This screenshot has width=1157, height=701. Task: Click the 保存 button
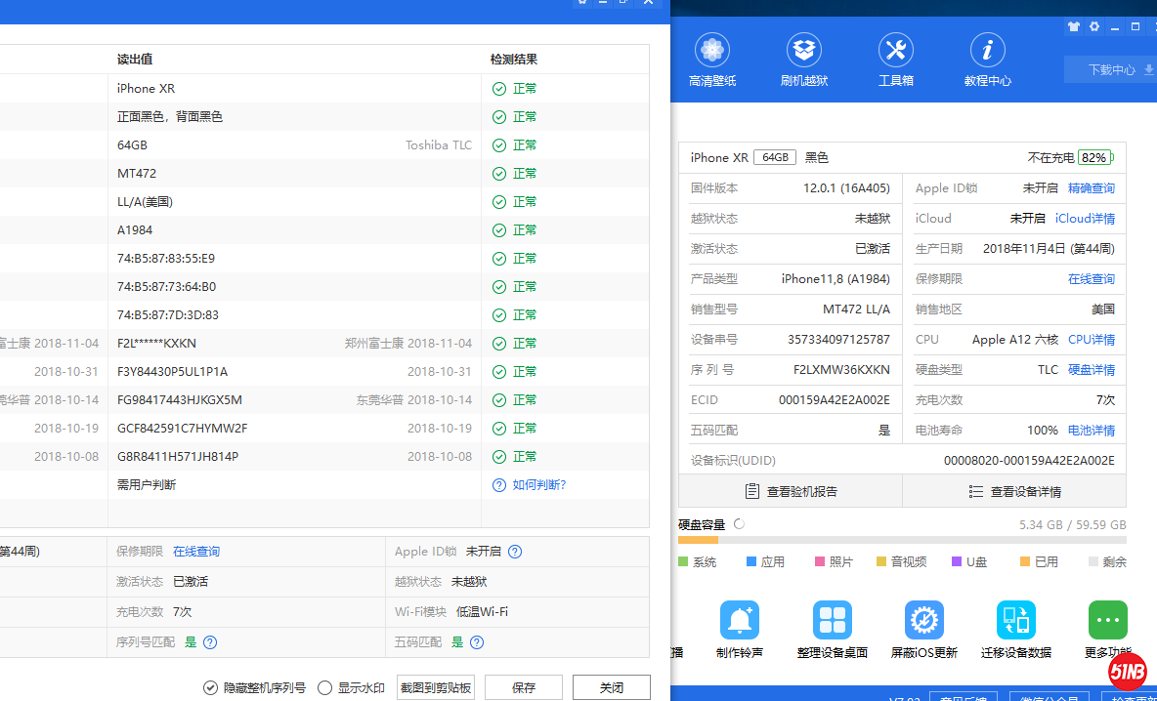point(524,688)
